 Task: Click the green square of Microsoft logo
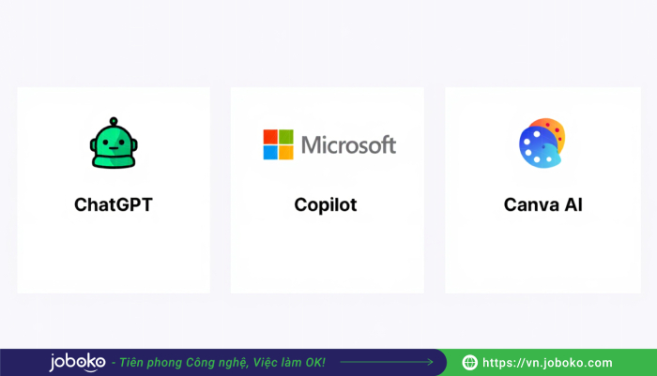286,137
